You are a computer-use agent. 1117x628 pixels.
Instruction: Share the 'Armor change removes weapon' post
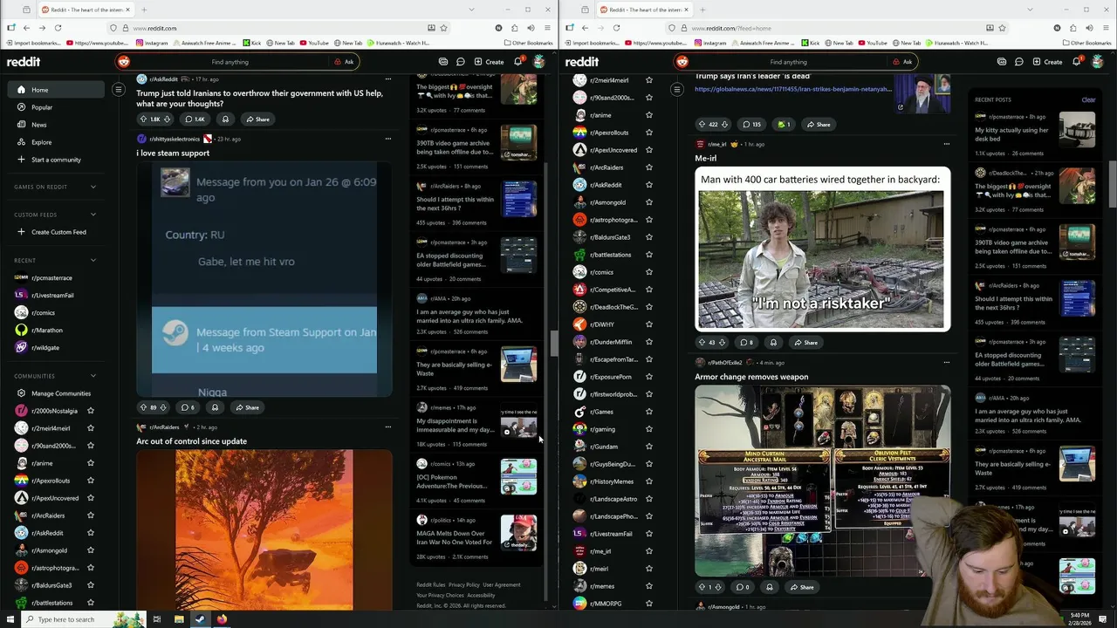click(x=802, y=587)
